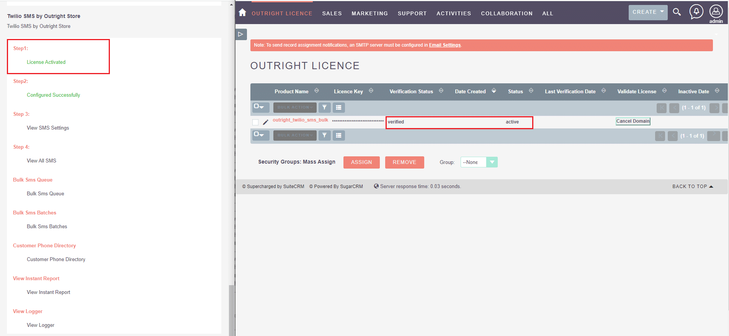Sort by Last Verification Date column icon
The image size is (729, 336).
tap(604, 91)
